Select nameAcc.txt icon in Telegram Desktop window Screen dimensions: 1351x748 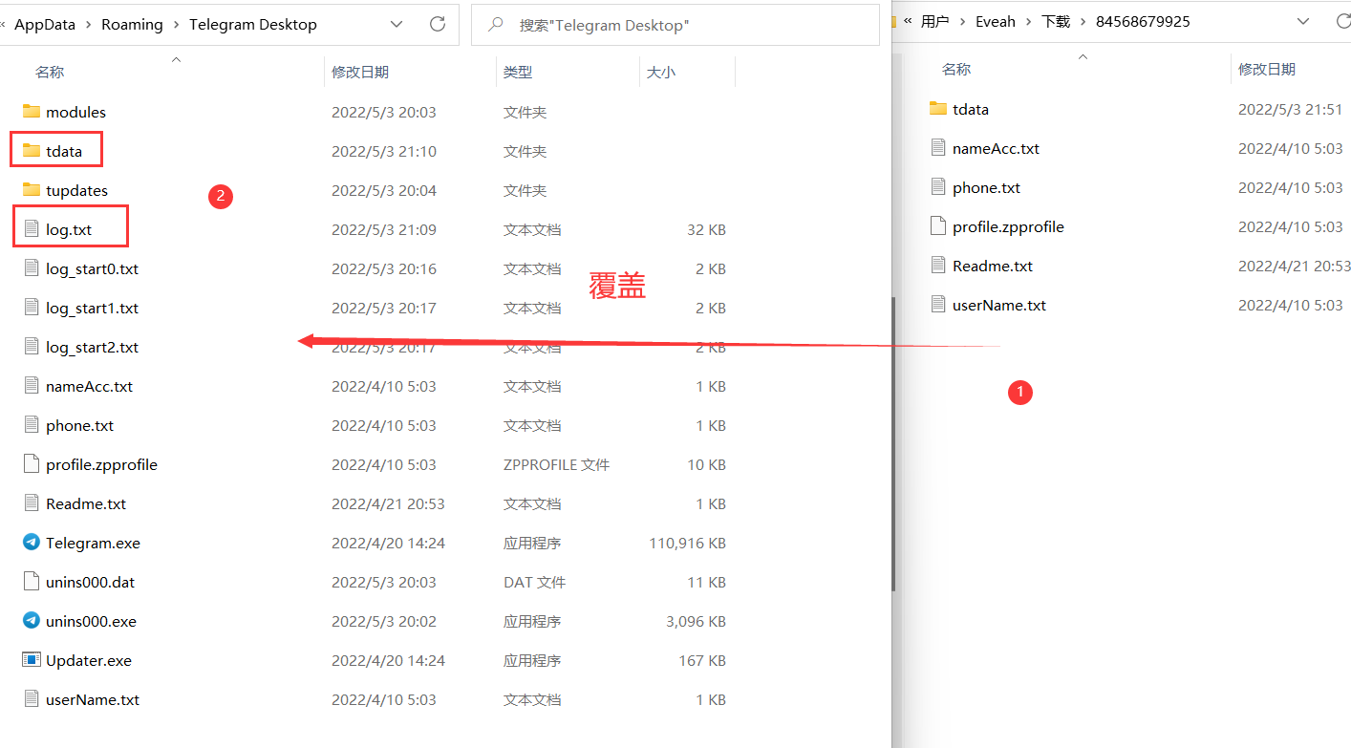point(32,386)
